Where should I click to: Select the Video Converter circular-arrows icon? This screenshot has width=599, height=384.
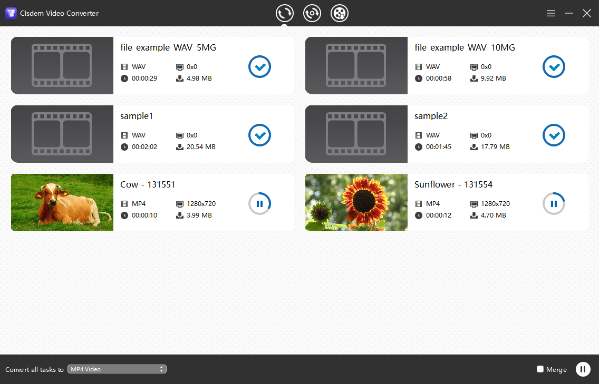point(285,13)
